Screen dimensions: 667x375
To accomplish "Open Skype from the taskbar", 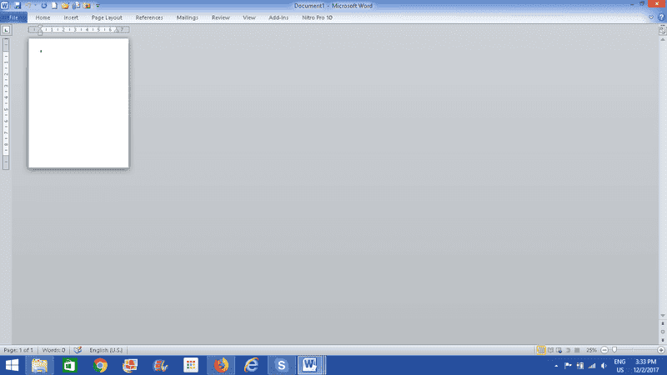I will tap(281, 365).
